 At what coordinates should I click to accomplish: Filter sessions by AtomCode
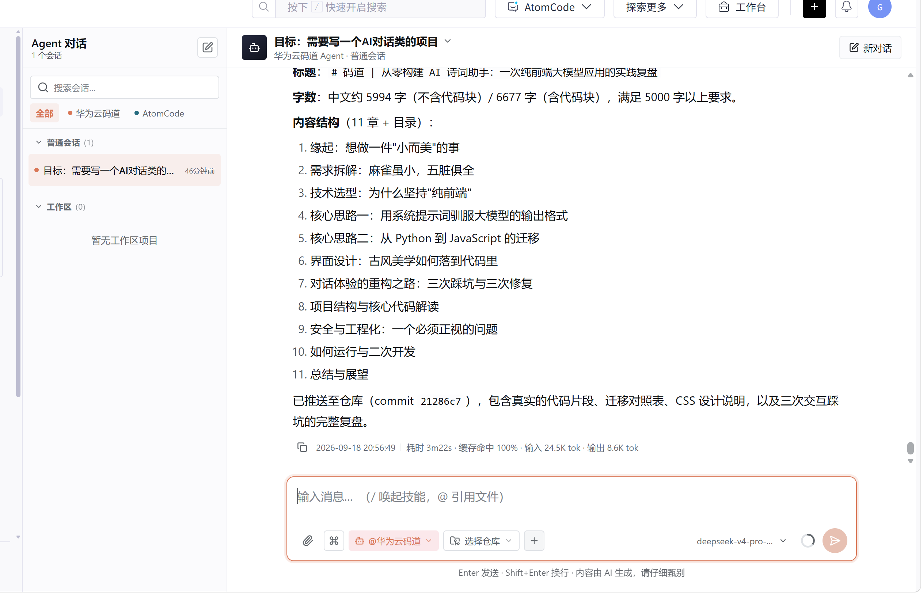[159, 113]
